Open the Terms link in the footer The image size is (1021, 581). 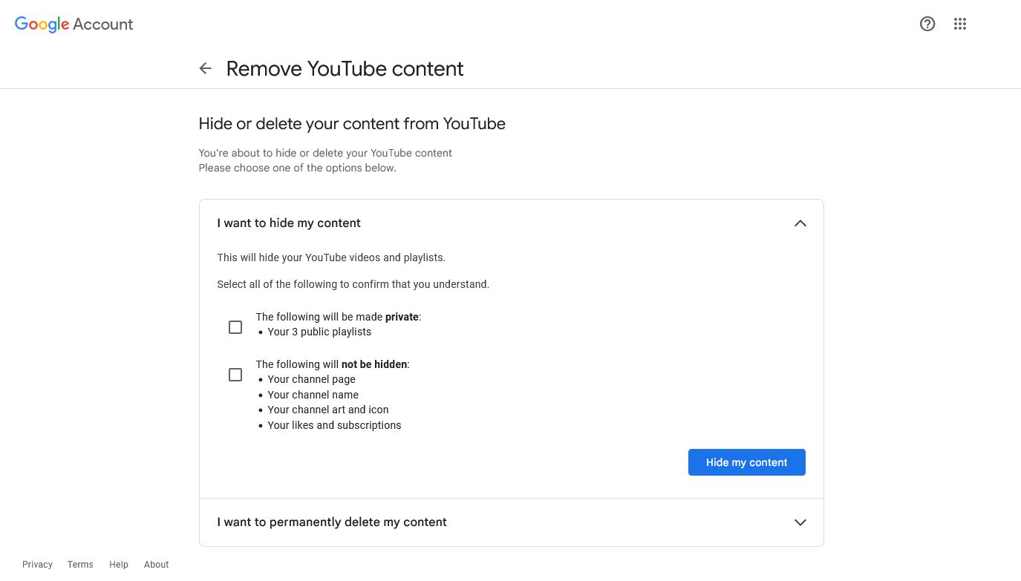point(80,564)
